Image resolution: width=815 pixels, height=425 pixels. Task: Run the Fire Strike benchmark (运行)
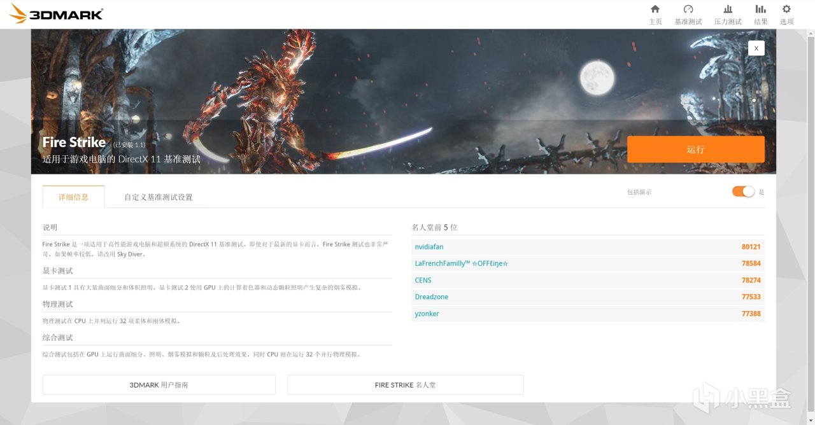tap(696, 150)
